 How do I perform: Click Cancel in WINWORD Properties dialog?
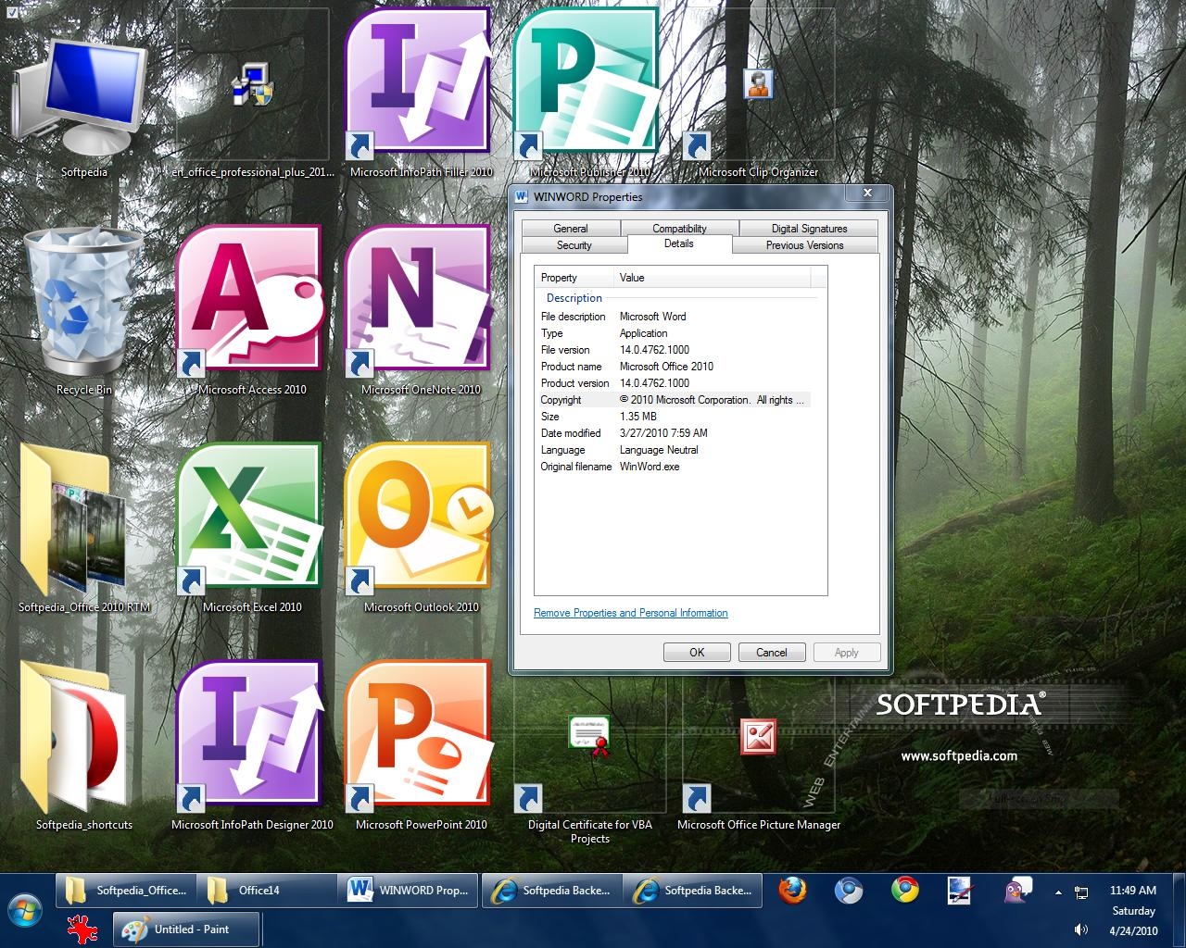coord(771,653)
